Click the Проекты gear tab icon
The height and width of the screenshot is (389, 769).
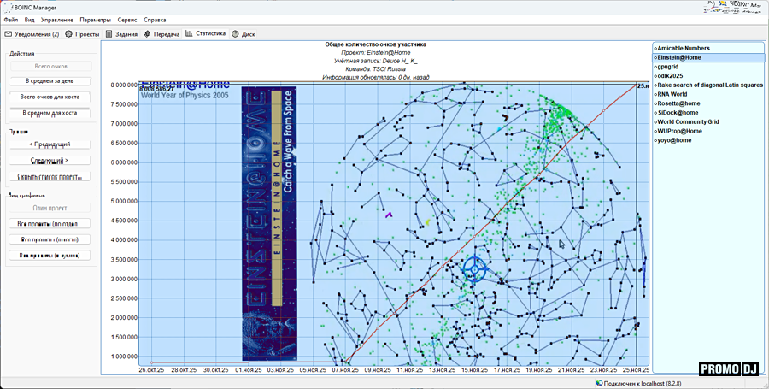coord(69,34)
